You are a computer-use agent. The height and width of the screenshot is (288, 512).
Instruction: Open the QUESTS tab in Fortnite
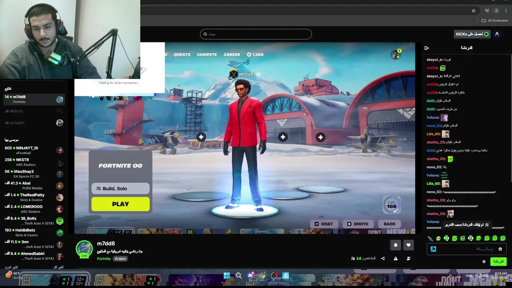click(182, 54)
